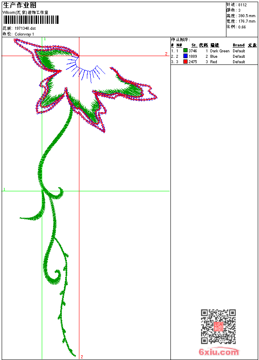Click the '停止顺序:' heading

pyautogui.click(x=180, y=40)
